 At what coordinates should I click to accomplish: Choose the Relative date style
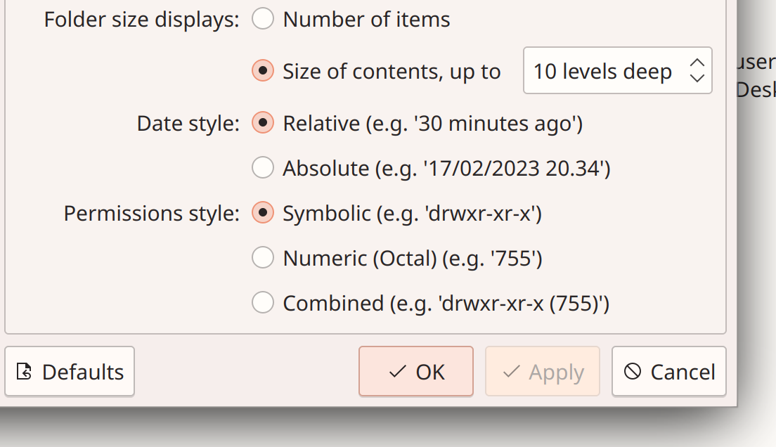[x=262, y=122]
